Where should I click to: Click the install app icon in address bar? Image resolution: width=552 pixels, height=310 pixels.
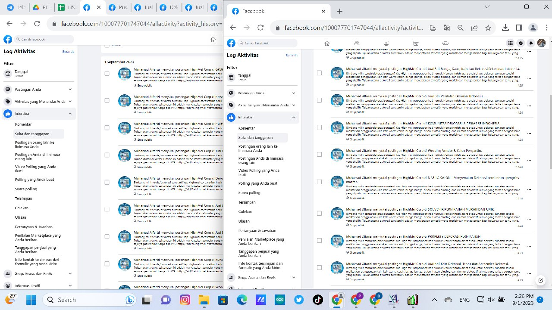pyautogui.click(x=433, y=28)
